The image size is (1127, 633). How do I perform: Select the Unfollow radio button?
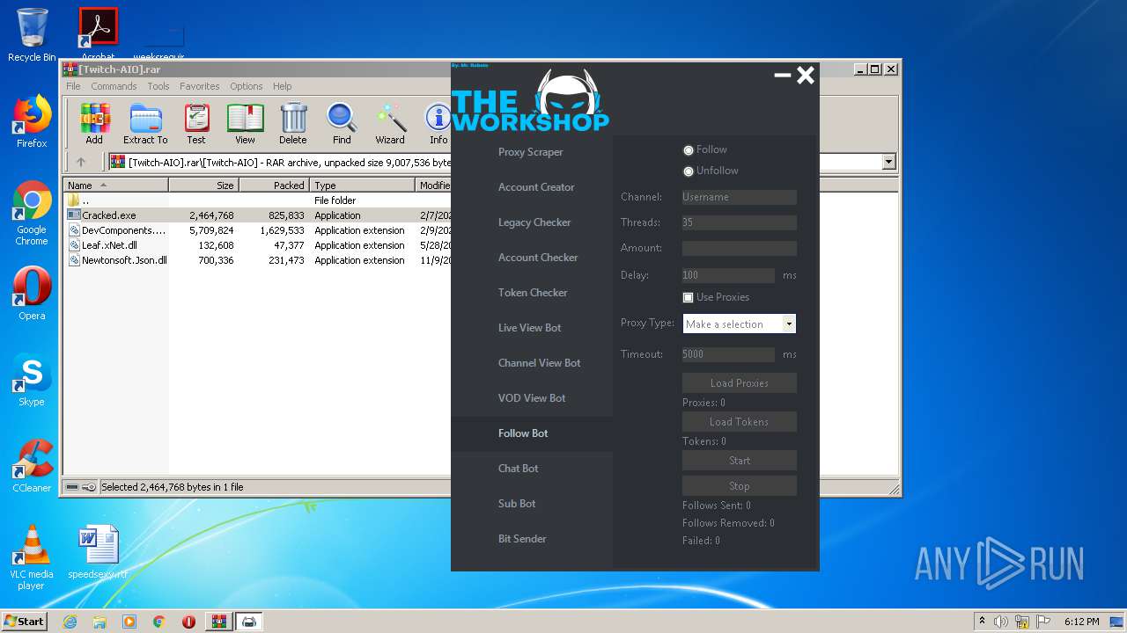(x=689, y=171)
